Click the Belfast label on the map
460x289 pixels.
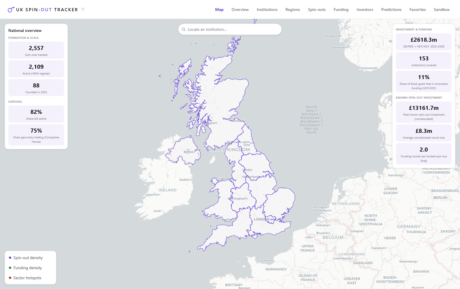click(x=189, y=152)
